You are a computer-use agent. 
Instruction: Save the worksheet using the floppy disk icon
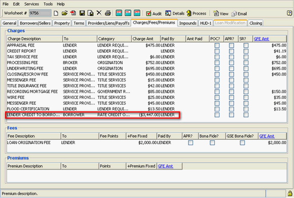point(82,13)
